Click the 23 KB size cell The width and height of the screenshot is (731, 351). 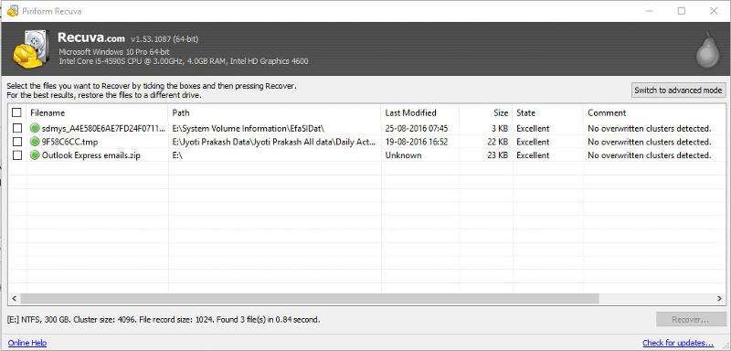[496, 155]
